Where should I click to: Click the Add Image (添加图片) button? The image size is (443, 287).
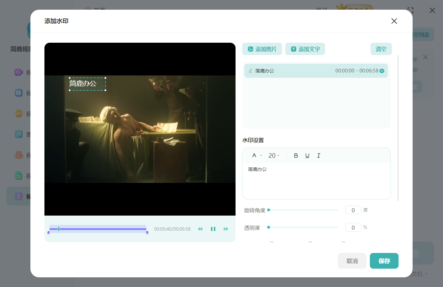tap(262, 49)
